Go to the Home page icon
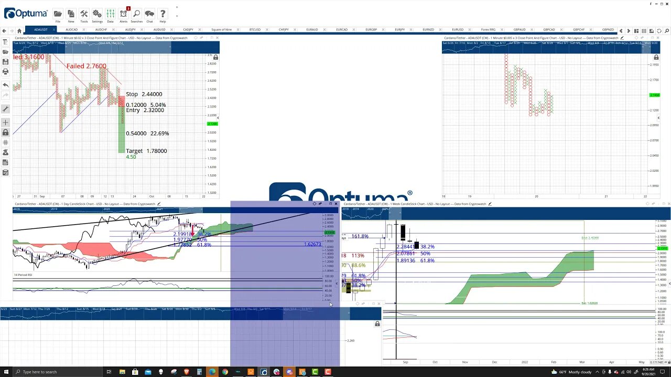671x377 pixels. click(19, 31)
